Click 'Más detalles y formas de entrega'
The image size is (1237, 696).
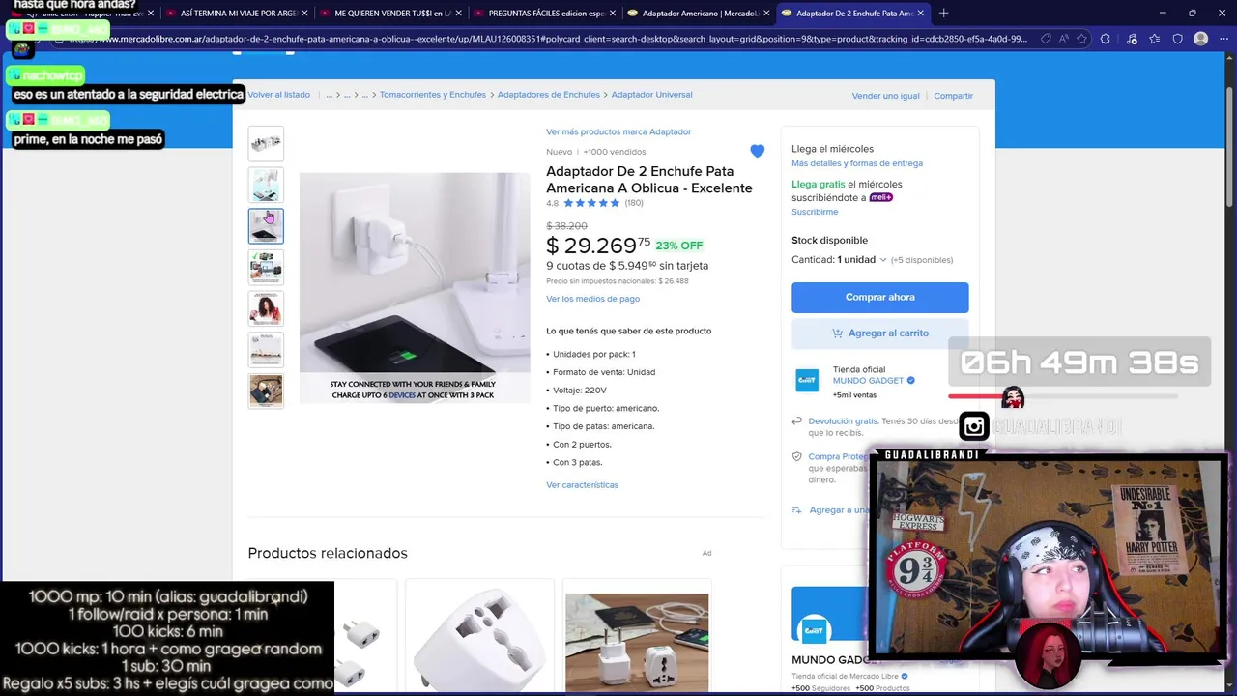pos(857,163)
